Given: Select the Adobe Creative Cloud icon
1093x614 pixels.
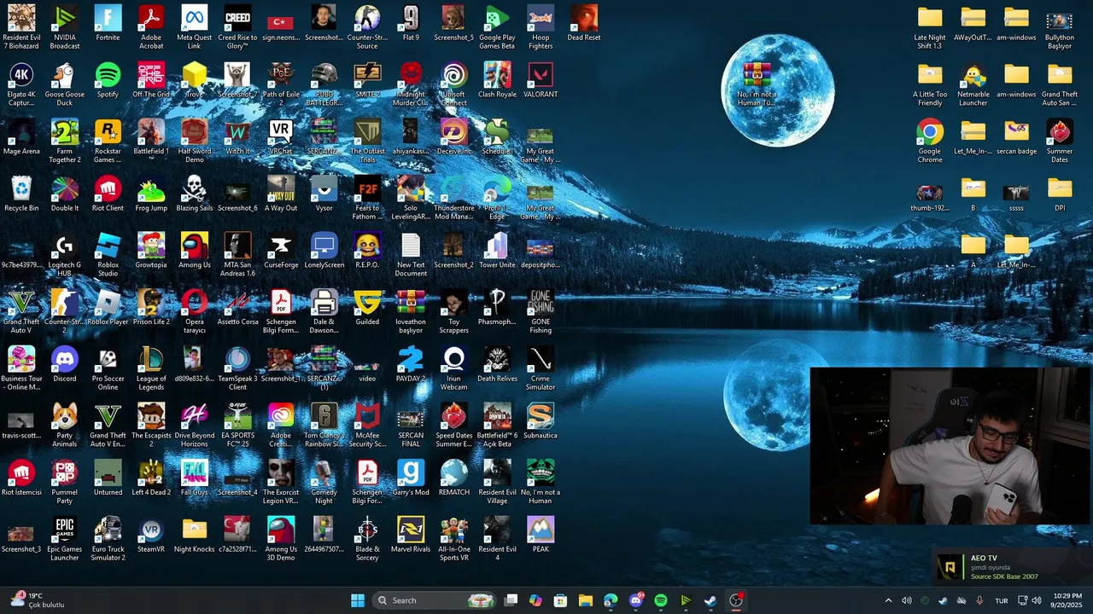Looking at the screenshot, I should click(x=281, y=426).
